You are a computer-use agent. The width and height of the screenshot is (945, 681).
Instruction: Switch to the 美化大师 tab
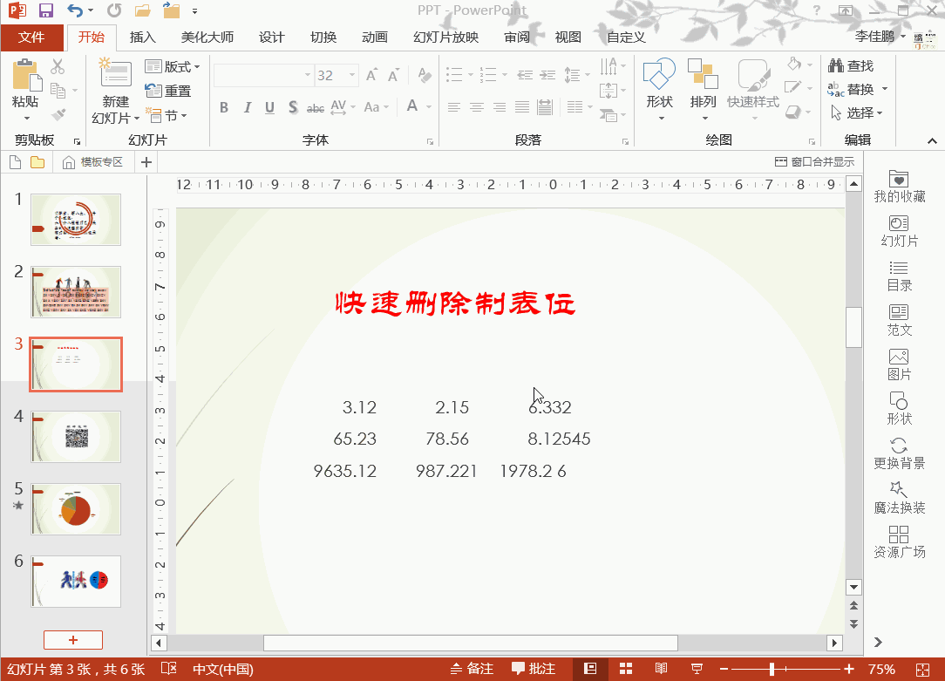tap(207, 37)
